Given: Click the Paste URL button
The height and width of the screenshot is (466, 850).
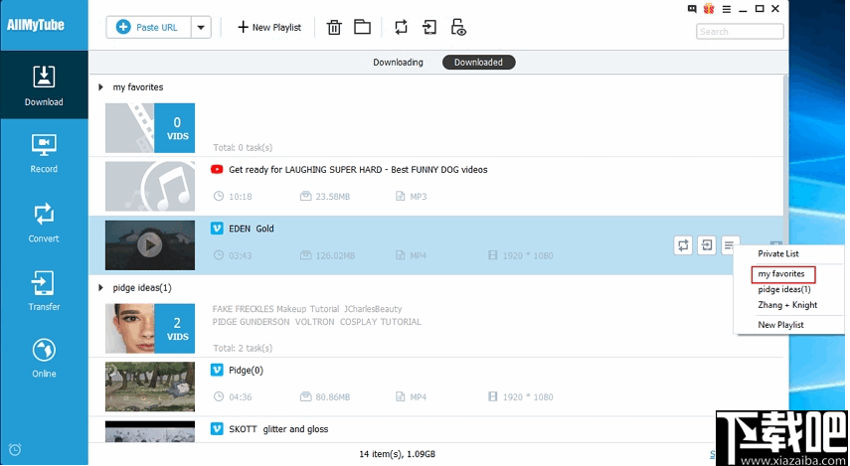Looking at the screenshot, I should tap(148, 27).
